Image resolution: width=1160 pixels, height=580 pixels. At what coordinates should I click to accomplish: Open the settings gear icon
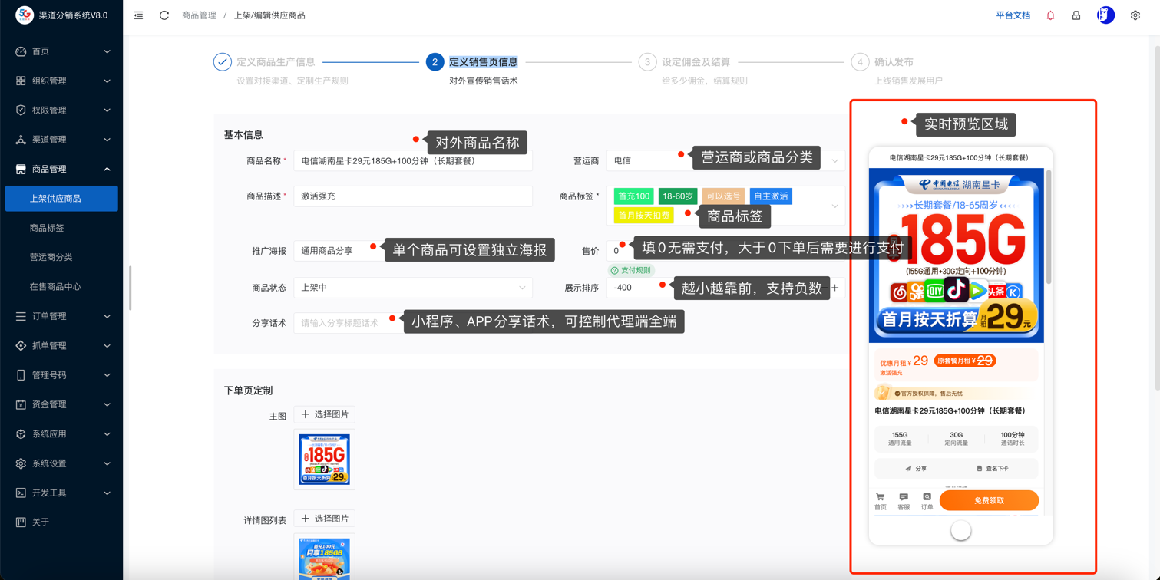pyautogui.click(x=1135, y=15)
